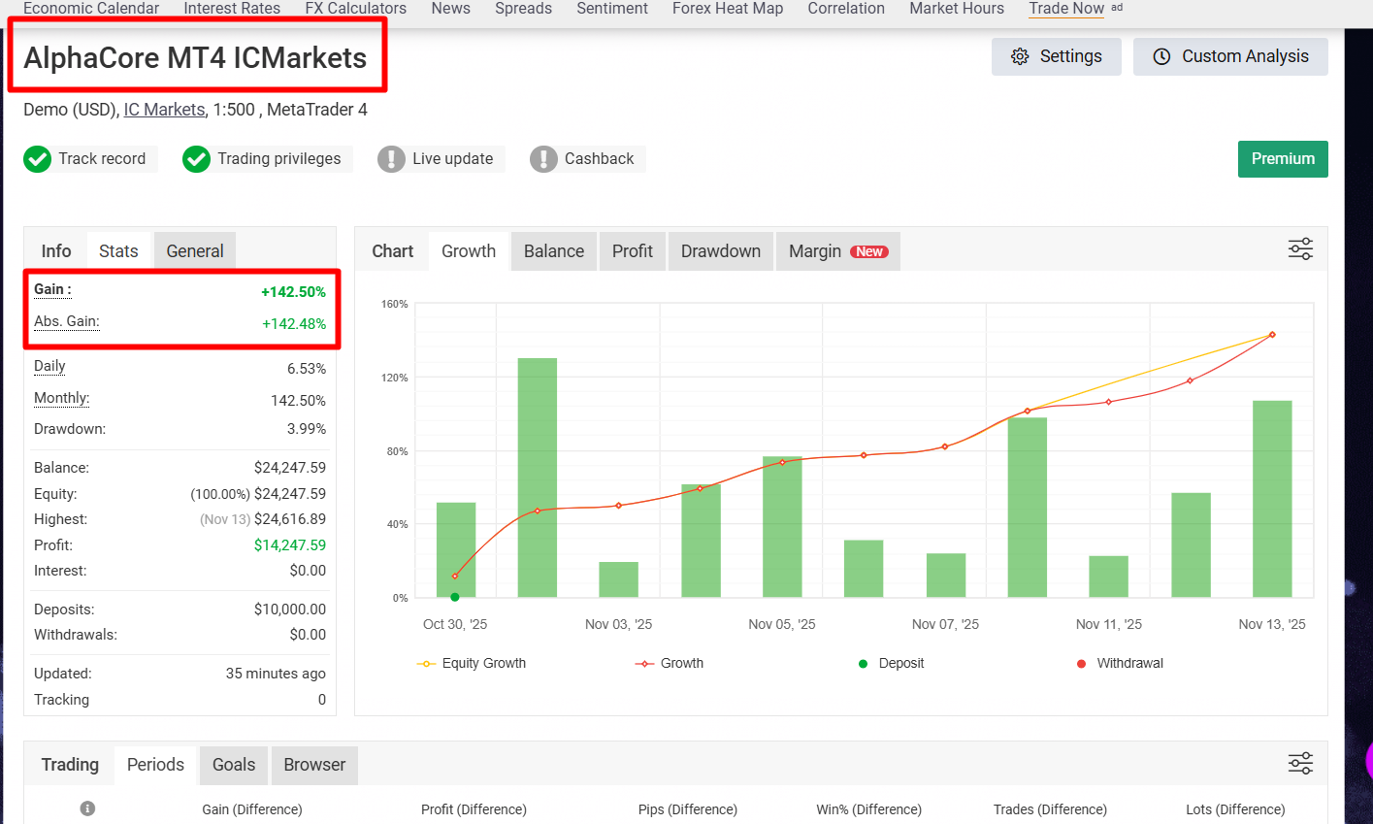
Task: Switch to the Margin chart tab
Action: 838,251
